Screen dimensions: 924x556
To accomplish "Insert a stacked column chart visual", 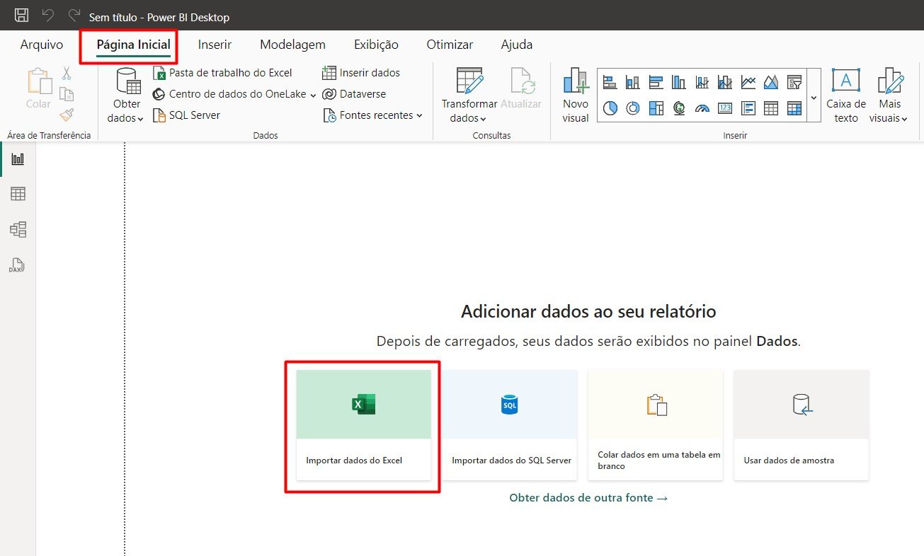I will click(x=633, y=82).
